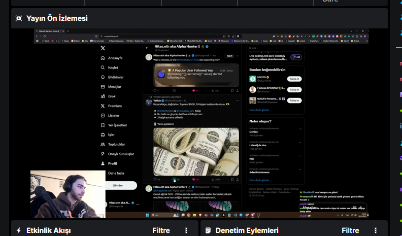Click the Denetim Eylemleri list icon
This screenshot has width=402, height=236.
[208, 230]
